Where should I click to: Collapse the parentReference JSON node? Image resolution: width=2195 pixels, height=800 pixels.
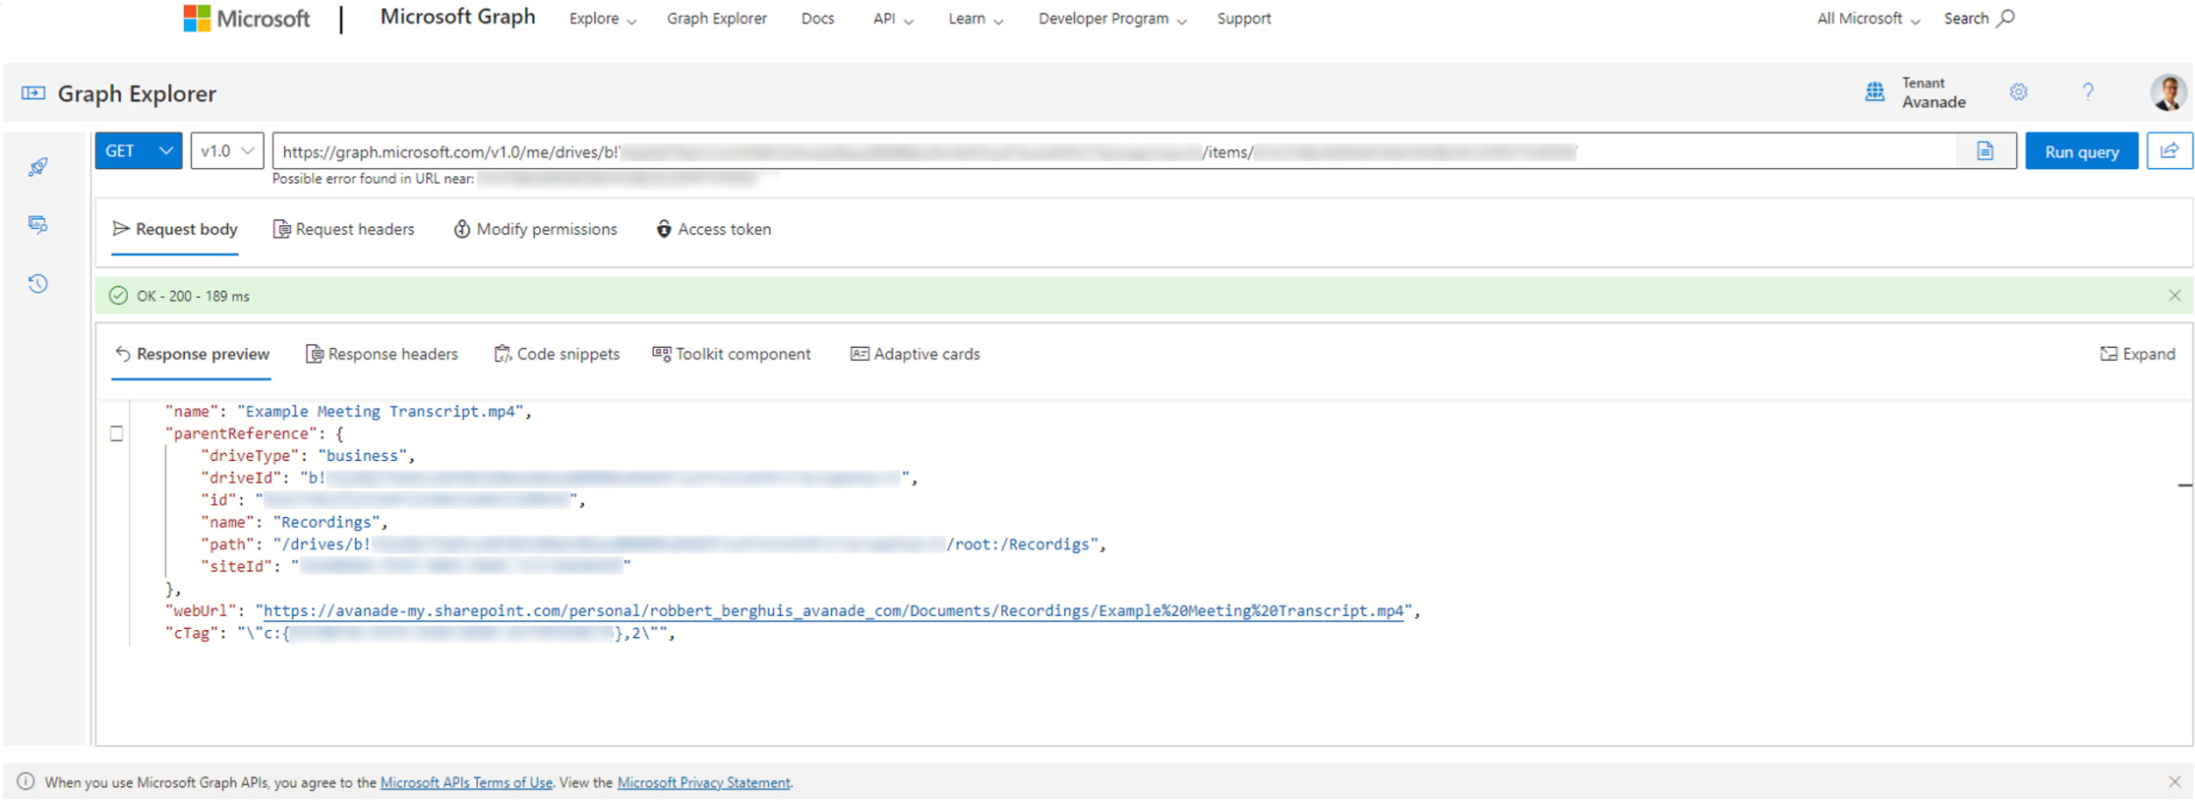[x=117, y=433]
